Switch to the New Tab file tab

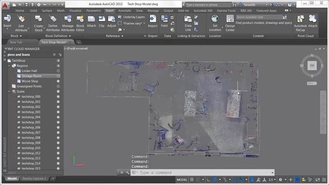[16, 42]
